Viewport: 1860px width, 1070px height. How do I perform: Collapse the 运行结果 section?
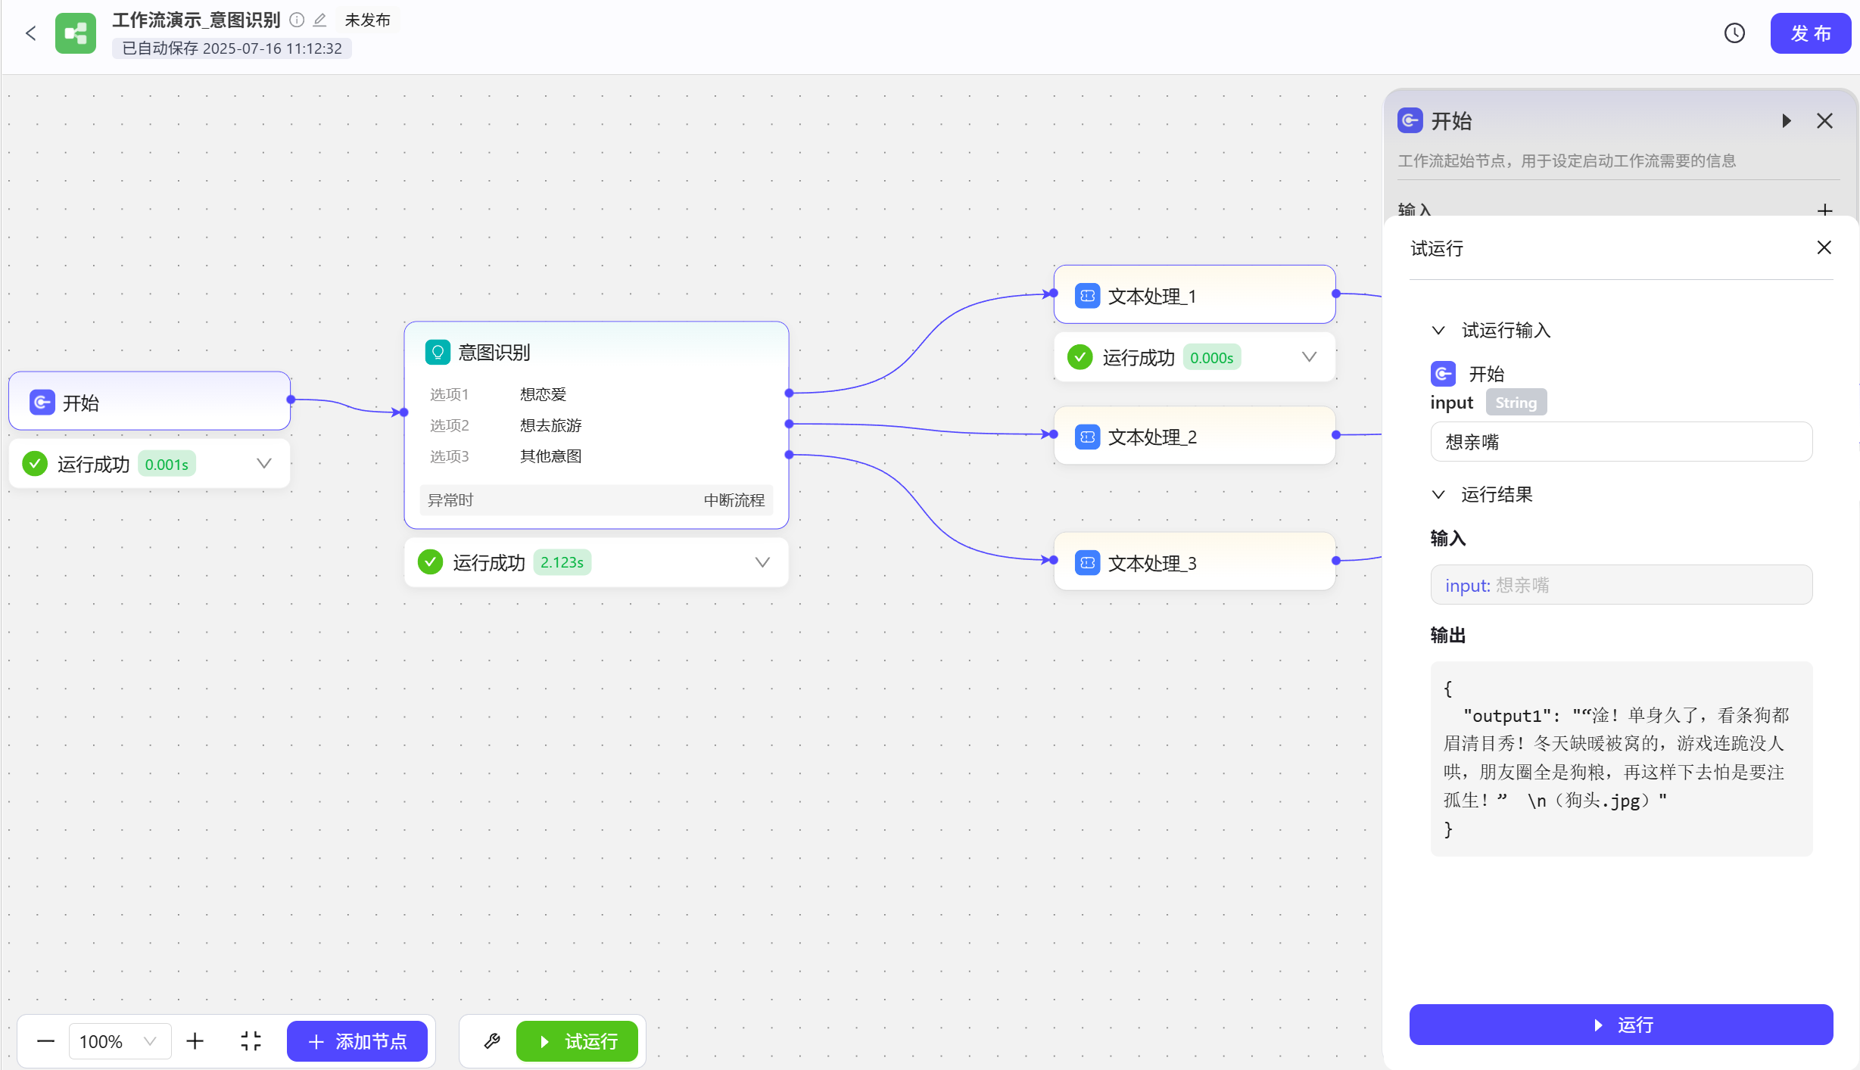[x=1438, y=495]
